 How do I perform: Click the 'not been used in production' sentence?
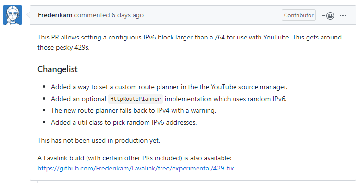pyautogui.click(x=99, y=140)
